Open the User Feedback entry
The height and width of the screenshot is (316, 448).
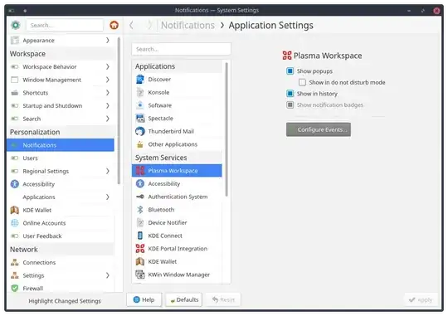coord(61,236)
